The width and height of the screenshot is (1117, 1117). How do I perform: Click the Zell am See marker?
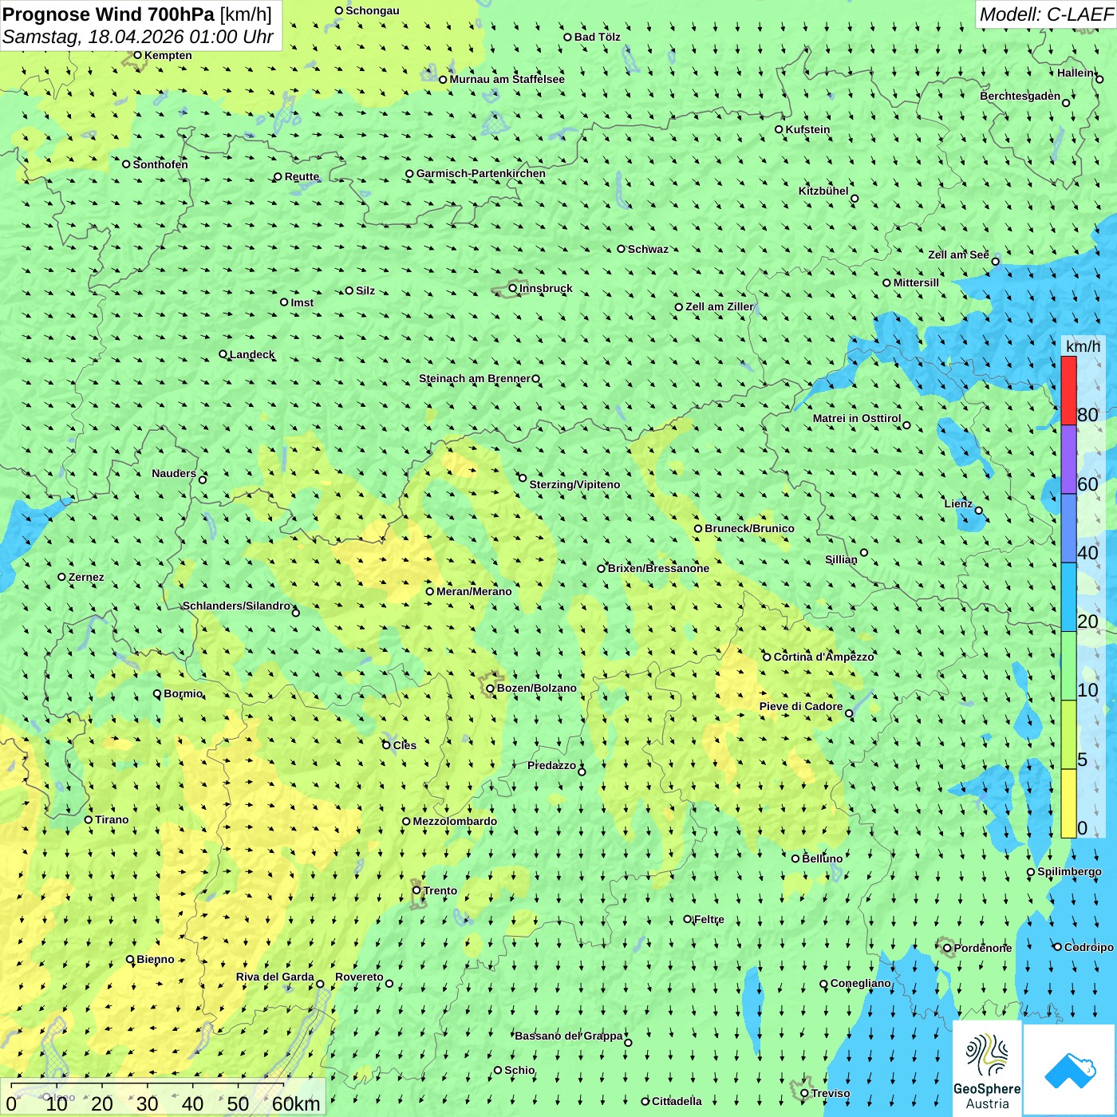point(995,261)
